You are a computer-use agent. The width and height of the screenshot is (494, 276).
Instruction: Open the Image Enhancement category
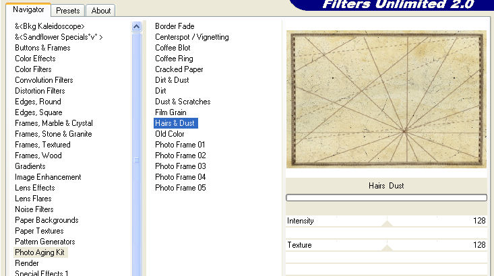pos(48,177)
